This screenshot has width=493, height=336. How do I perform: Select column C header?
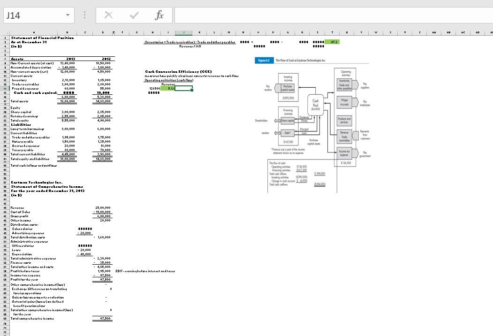(x=85, y=32)
